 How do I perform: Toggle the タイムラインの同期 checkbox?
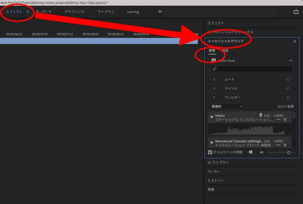click(x=211, y=152)
